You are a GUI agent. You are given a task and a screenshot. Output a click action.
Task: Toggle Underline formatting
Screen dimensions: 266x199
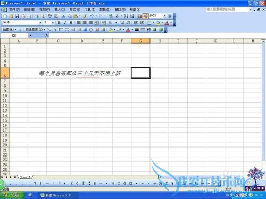pyautogui.click(x=71, y=23)
